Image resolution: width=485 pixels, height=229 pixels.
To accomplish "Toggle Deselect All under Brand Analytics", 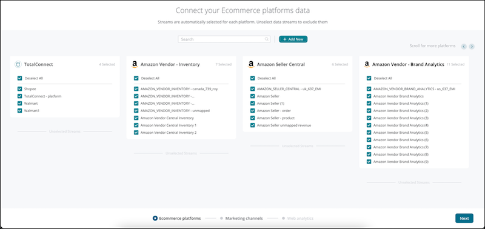I will click(369, 78).
